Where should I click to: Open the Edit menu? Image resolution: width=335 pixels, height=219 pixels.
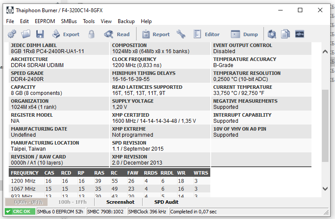click(x=24, y=21)
